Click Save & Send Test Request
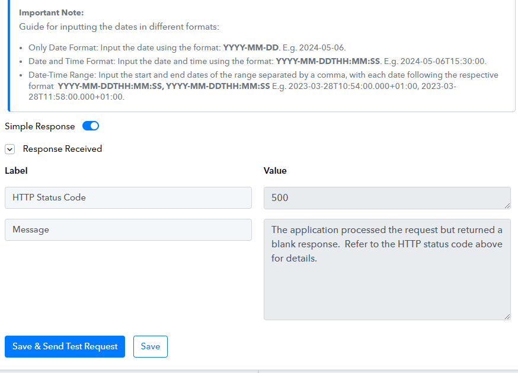518x373 pixels. coord(65,346)
